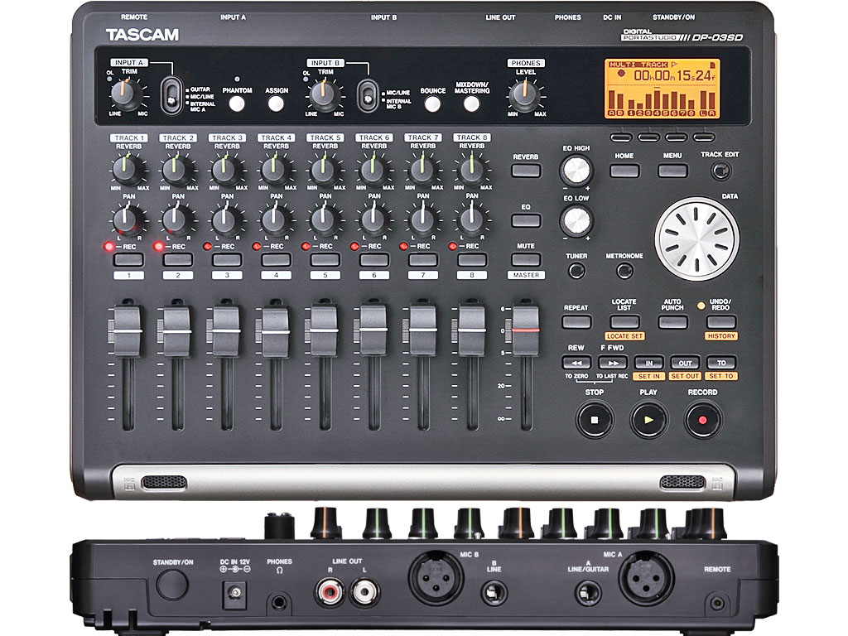Click the orange LCD display screen

662,89
